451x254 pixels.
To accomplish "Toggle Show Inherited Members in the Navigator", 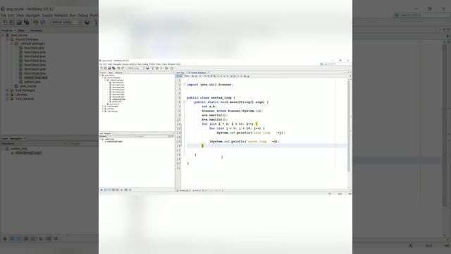I will pyautogui.click(x=101, y=190).
